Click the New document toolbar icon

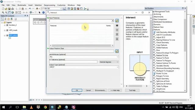point(3,9)
